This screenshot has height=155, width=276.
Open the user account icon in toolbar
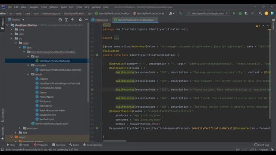pos(172,13)
